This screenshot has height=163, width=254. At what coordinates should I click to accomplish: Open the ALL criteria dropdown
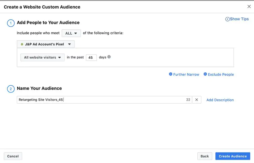(71, 33)
